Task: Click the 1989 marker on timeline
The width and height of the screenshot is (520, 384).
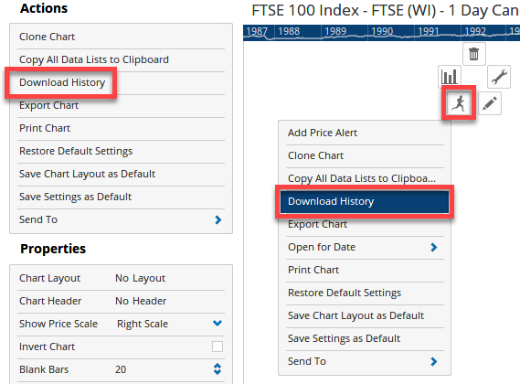Action: point(335,31)
